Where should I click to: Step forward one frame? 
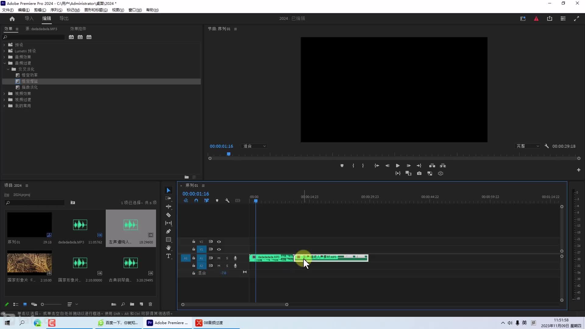(x=409, y=166)
